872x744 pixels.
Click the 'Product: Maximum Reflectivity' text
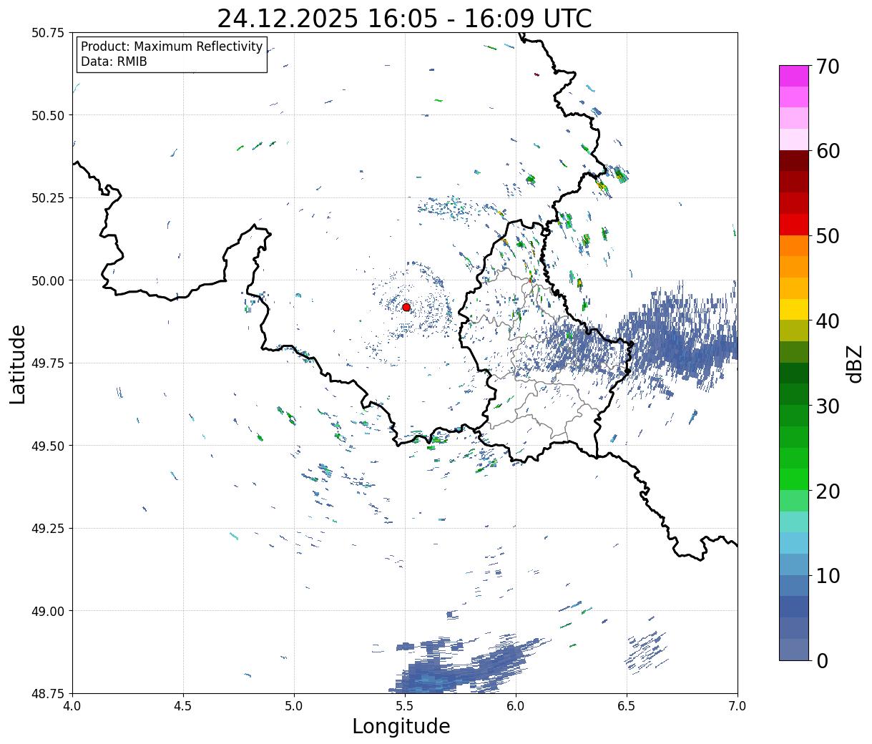tap(172, 46)
